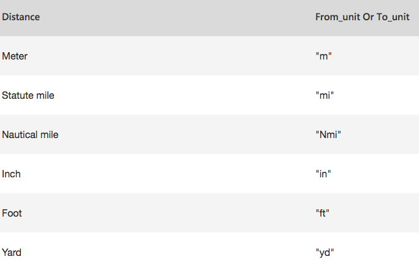
Task: Click the "in" unit code
Action: coord(323,174)
